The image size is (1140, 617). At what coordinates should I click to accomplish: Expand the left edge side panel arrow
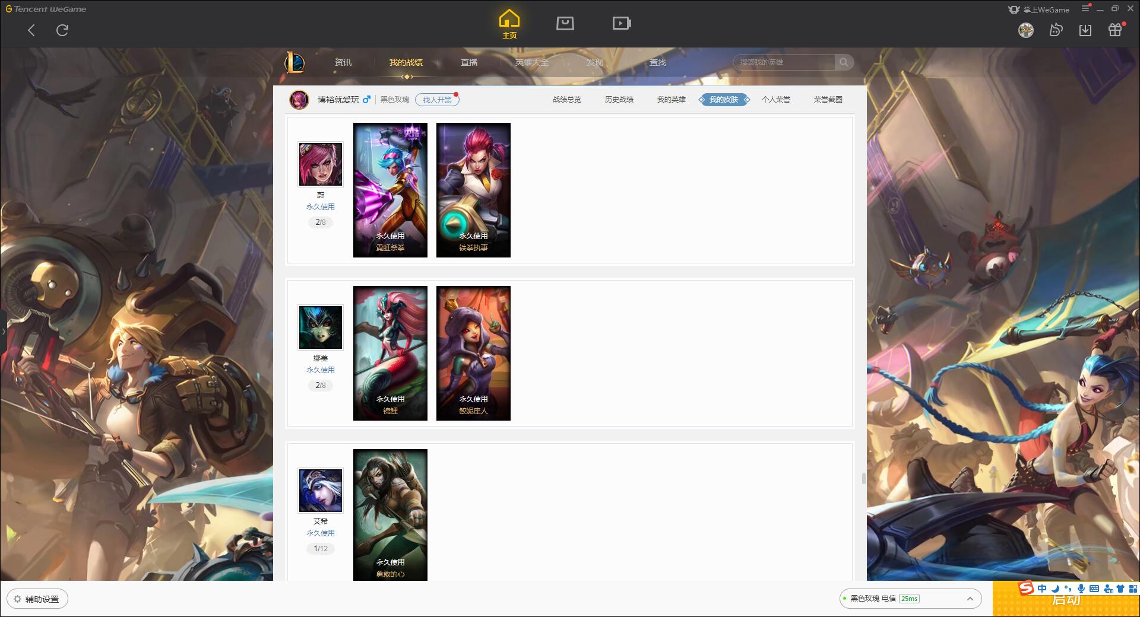tap(3, 331)
